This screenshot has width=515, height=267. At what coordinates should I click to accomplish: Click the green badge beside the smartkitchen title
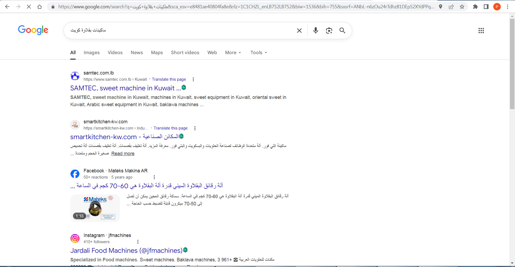tap(181, 136)
